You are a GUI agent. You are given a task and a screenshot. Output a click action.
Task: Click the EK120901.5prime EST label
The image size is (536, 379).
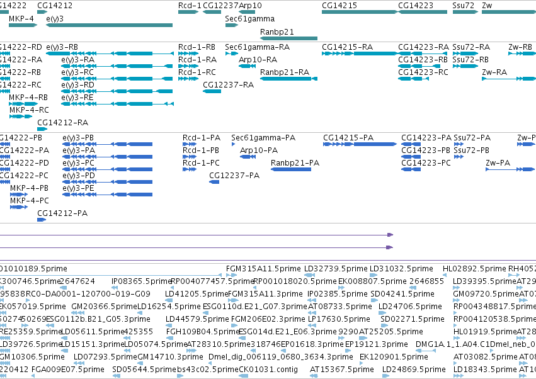[x=394, y=357]
